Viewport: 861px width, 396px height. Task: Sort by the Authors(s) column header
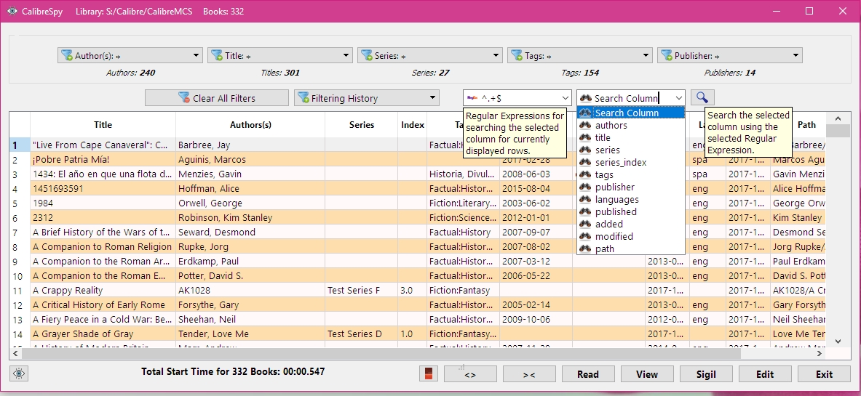(250, 124)
